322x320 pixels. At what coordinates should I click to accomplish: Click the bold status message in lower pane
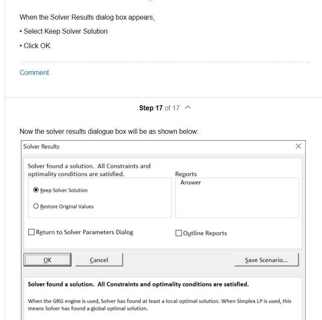point(138,284)
